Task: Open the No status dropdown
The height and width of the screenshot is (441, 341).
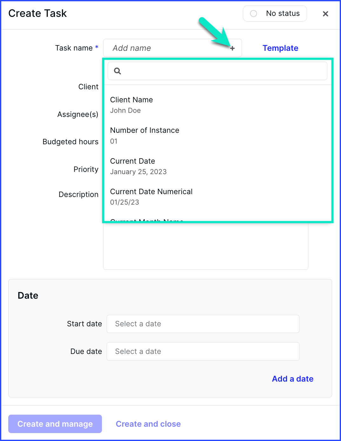Action: point(275,14)
